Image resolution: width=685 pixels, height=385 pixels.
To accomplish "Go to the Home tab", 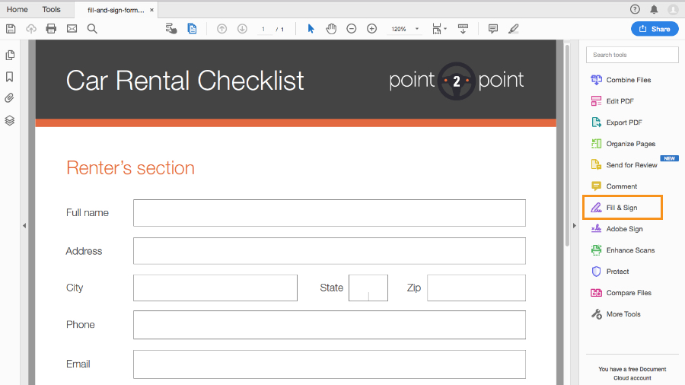I will click(x=18, y=9).
